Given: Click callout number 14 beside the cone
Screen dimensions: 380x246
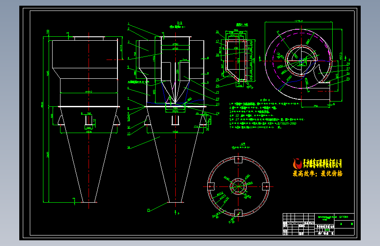Looking at the screenshot, I should pyautogui.click(x=129, y=147).
